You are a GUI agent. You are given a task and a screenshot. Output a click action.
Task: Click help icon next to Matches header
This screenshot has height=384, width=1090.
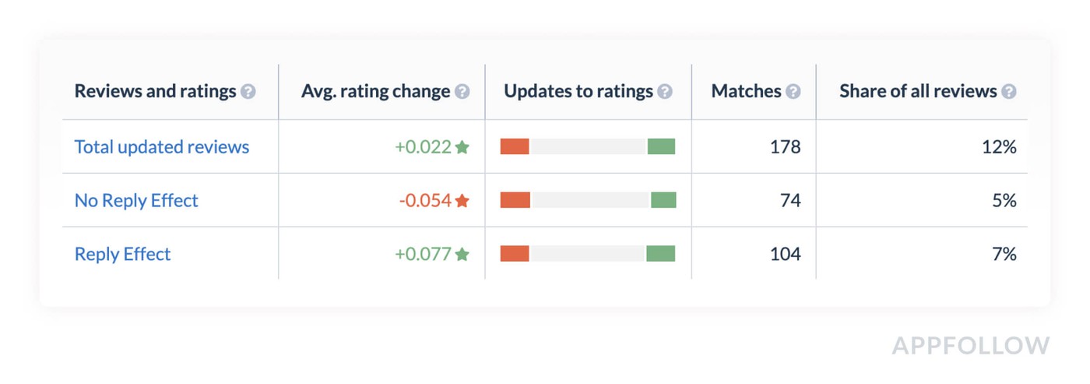point(793,92)
